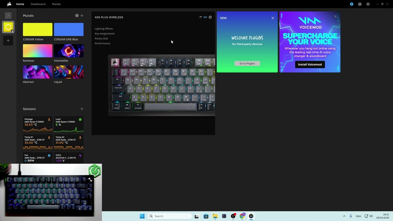Viewport: 393px width, 221px height.
Task: Select the Interstellar mural thumbnail
Action: click(69, 51)
